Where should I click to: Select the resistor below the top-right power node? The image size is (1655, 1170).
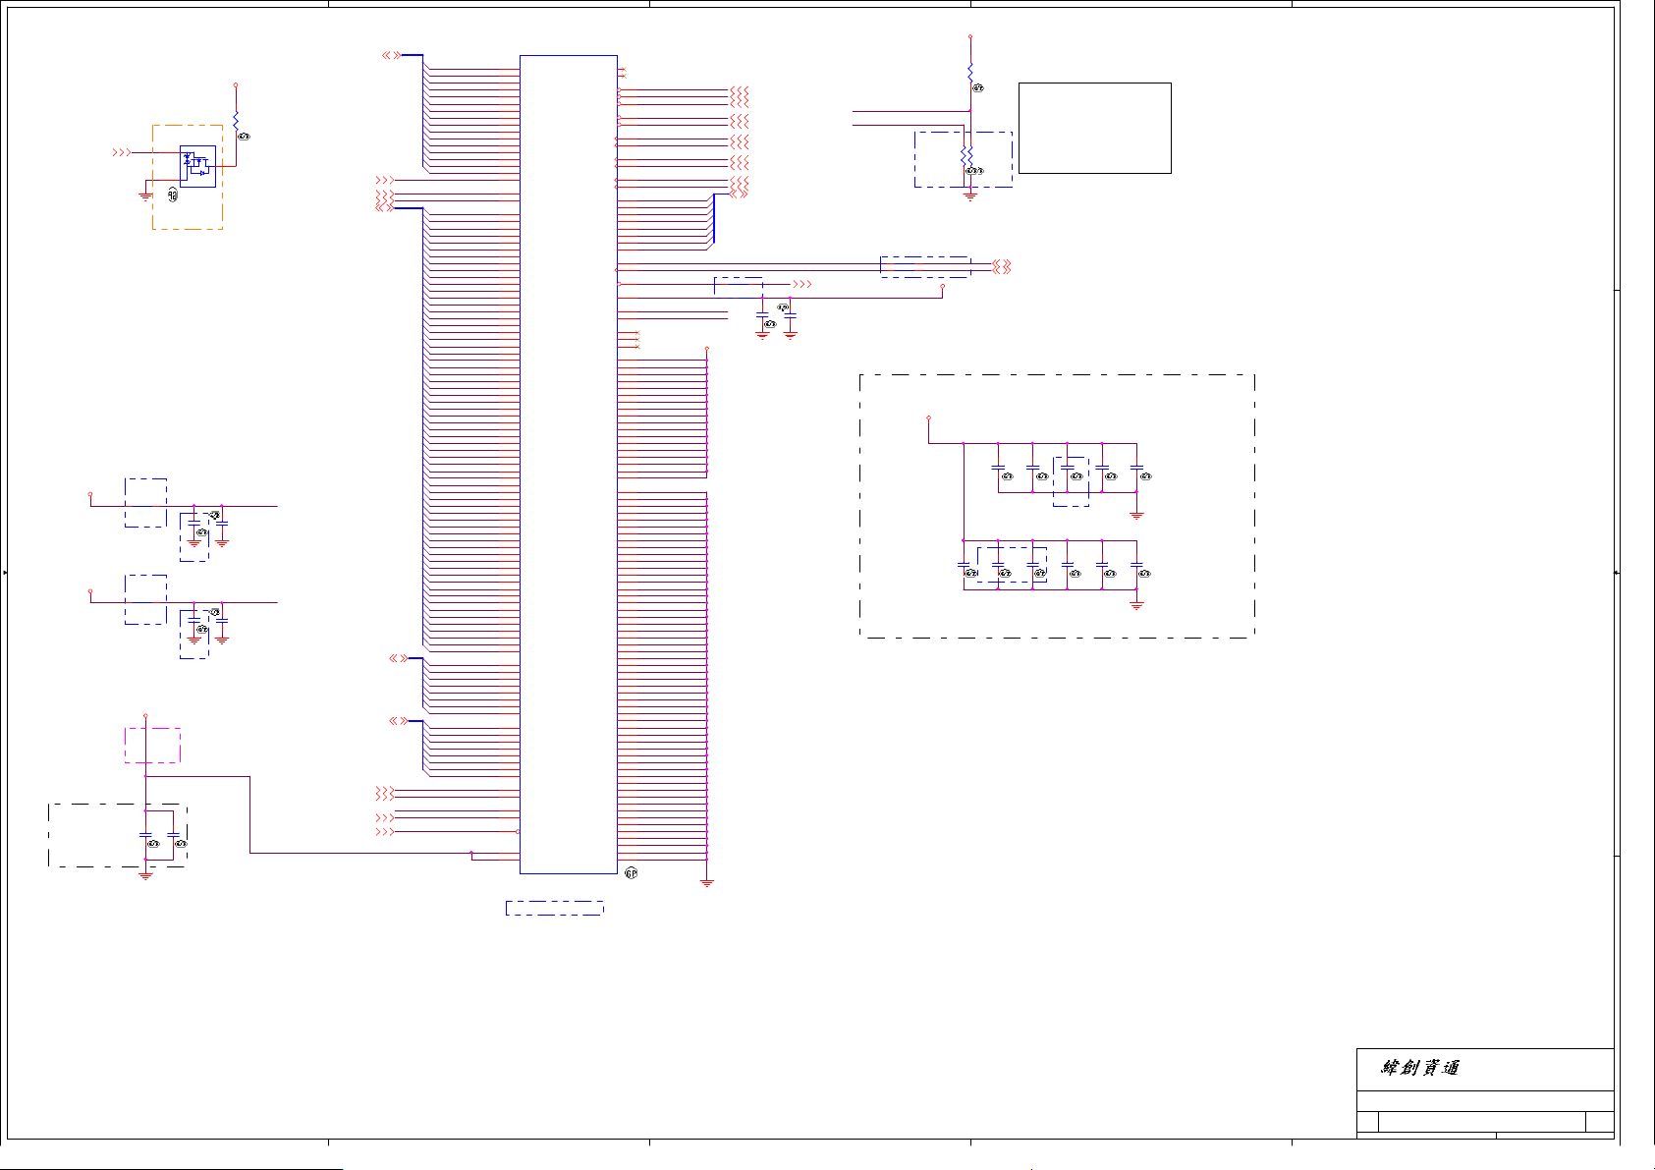tap(970, 73)
